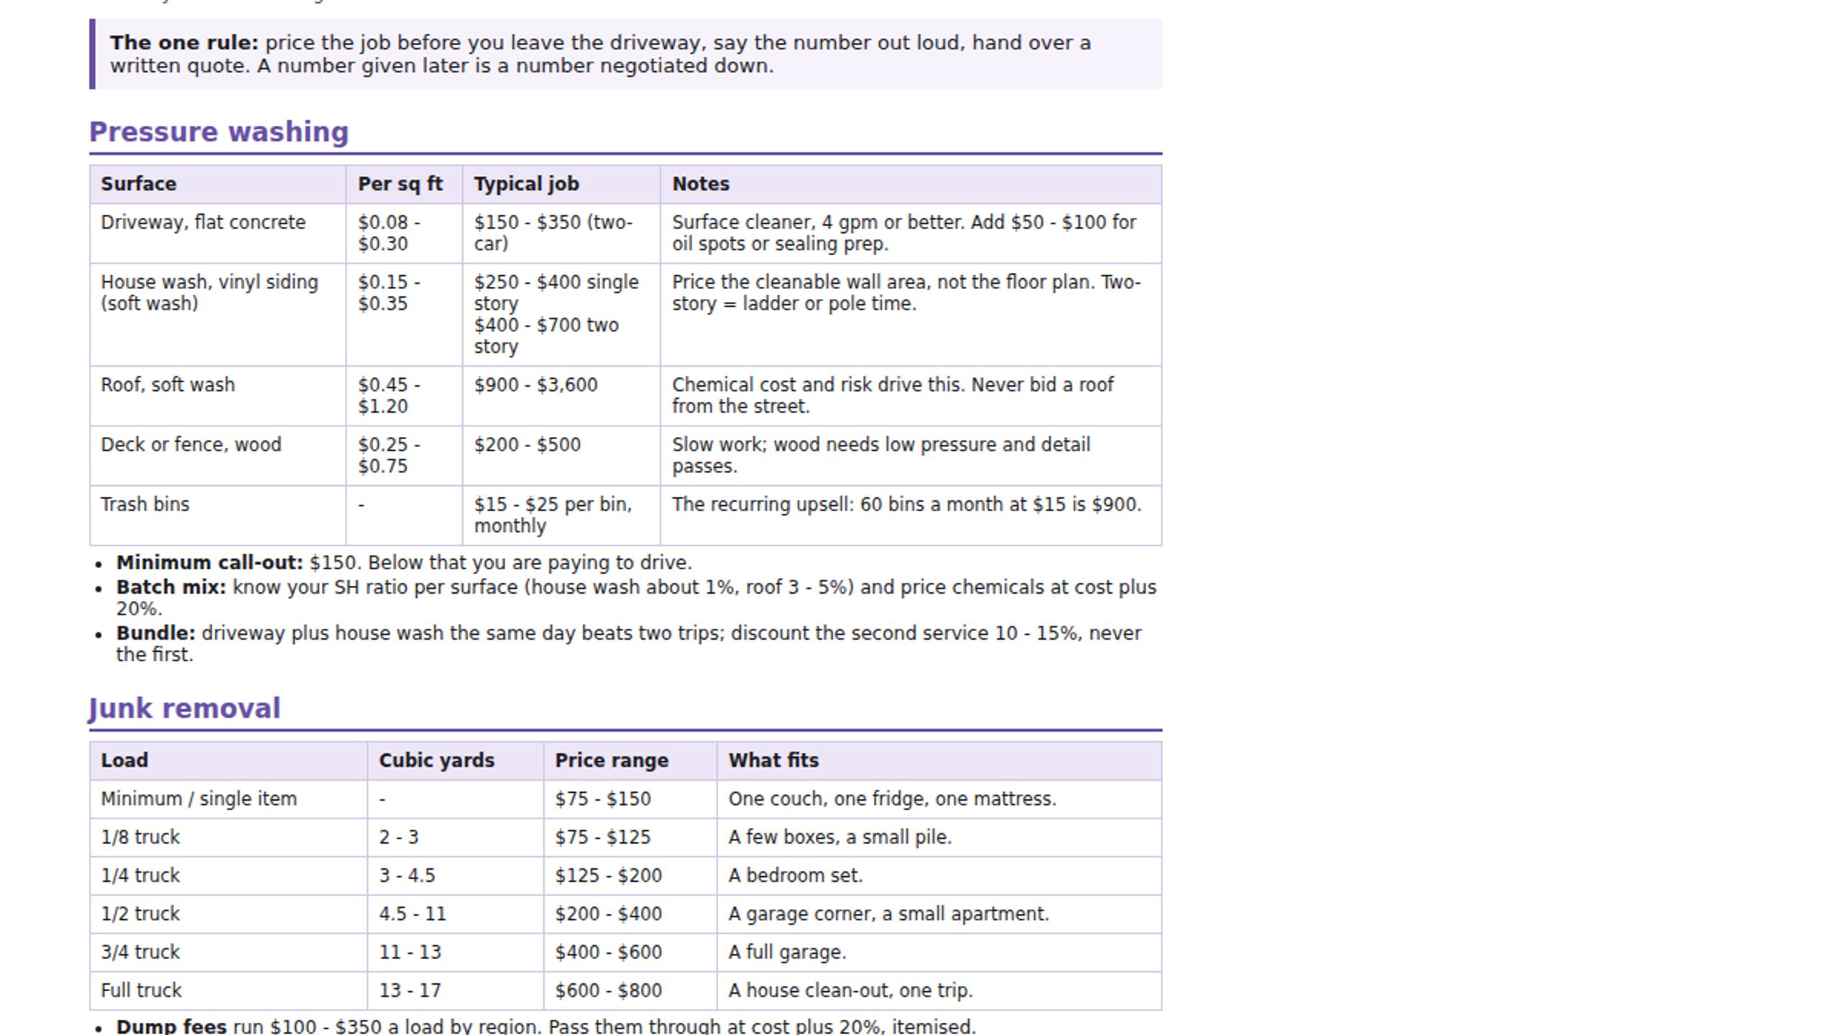This screenshot has height=1035, width=1840.
Task: Click the 'Load' column header
Action: coord(229,761)
